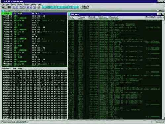Click the Go to address icon
This screenshot has width=165, height=124.
click(x=39, y=7)
